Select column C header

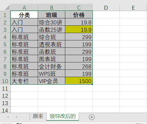(79, 7)
